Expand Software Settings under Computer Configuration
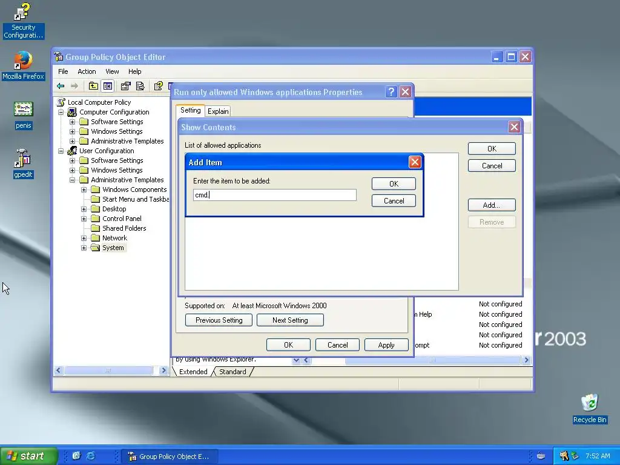 [73, 122]
